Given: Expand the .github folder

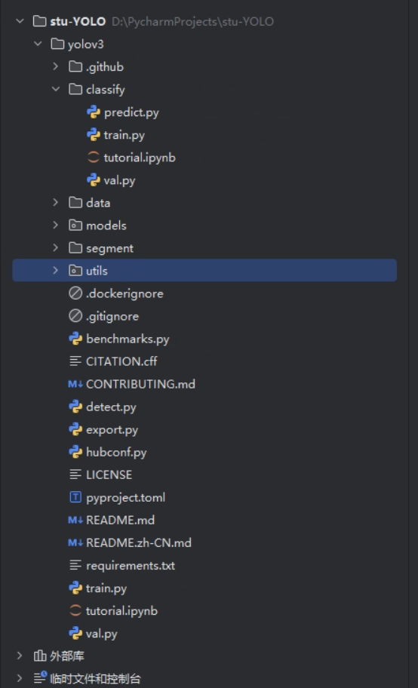Looking at the screenshot, I should 56,66.
